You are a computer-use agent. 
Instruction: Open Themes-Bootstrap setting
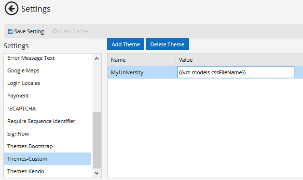tap(47, 146)
